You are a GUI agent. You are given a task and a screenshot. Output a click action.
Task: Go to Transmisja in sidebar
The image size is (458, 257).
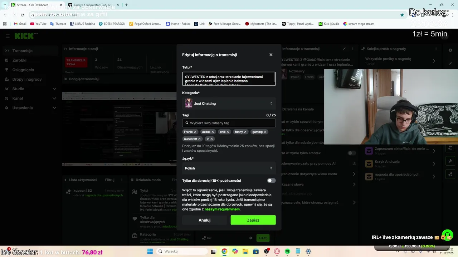pos(30,51)
